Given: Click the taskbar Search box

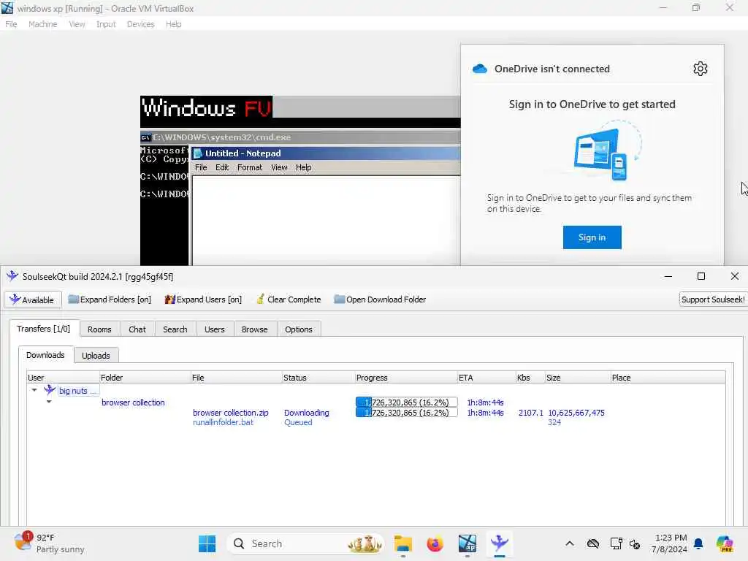Looking at the screenshot, I should [x=305, y=543].
